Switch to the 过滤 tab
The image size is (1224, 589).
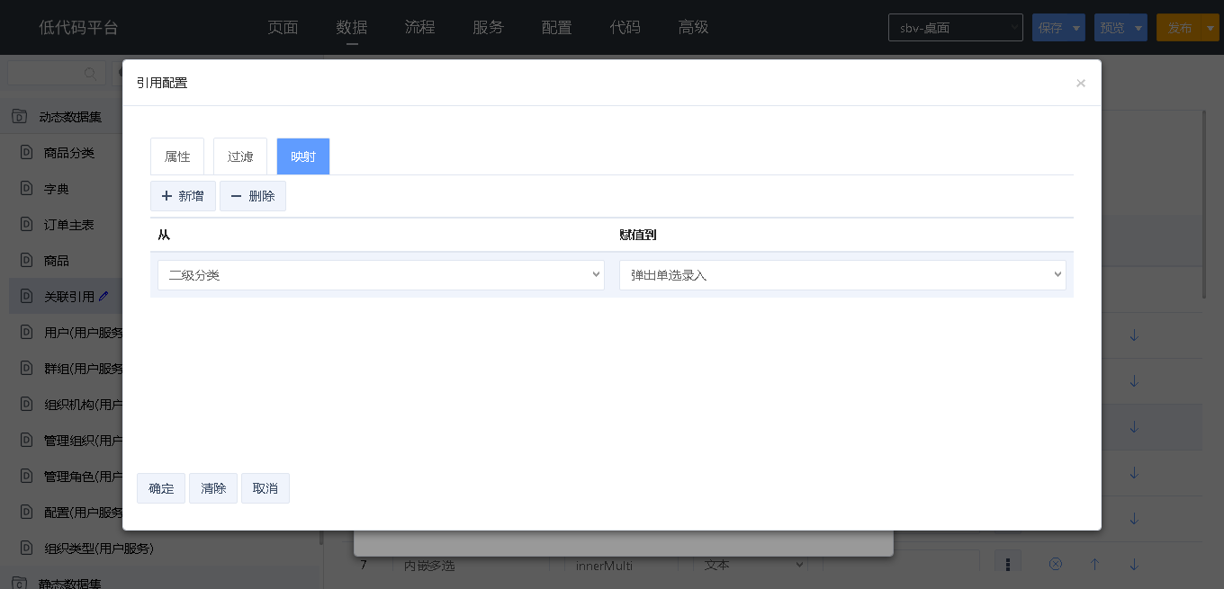point(240,156)
